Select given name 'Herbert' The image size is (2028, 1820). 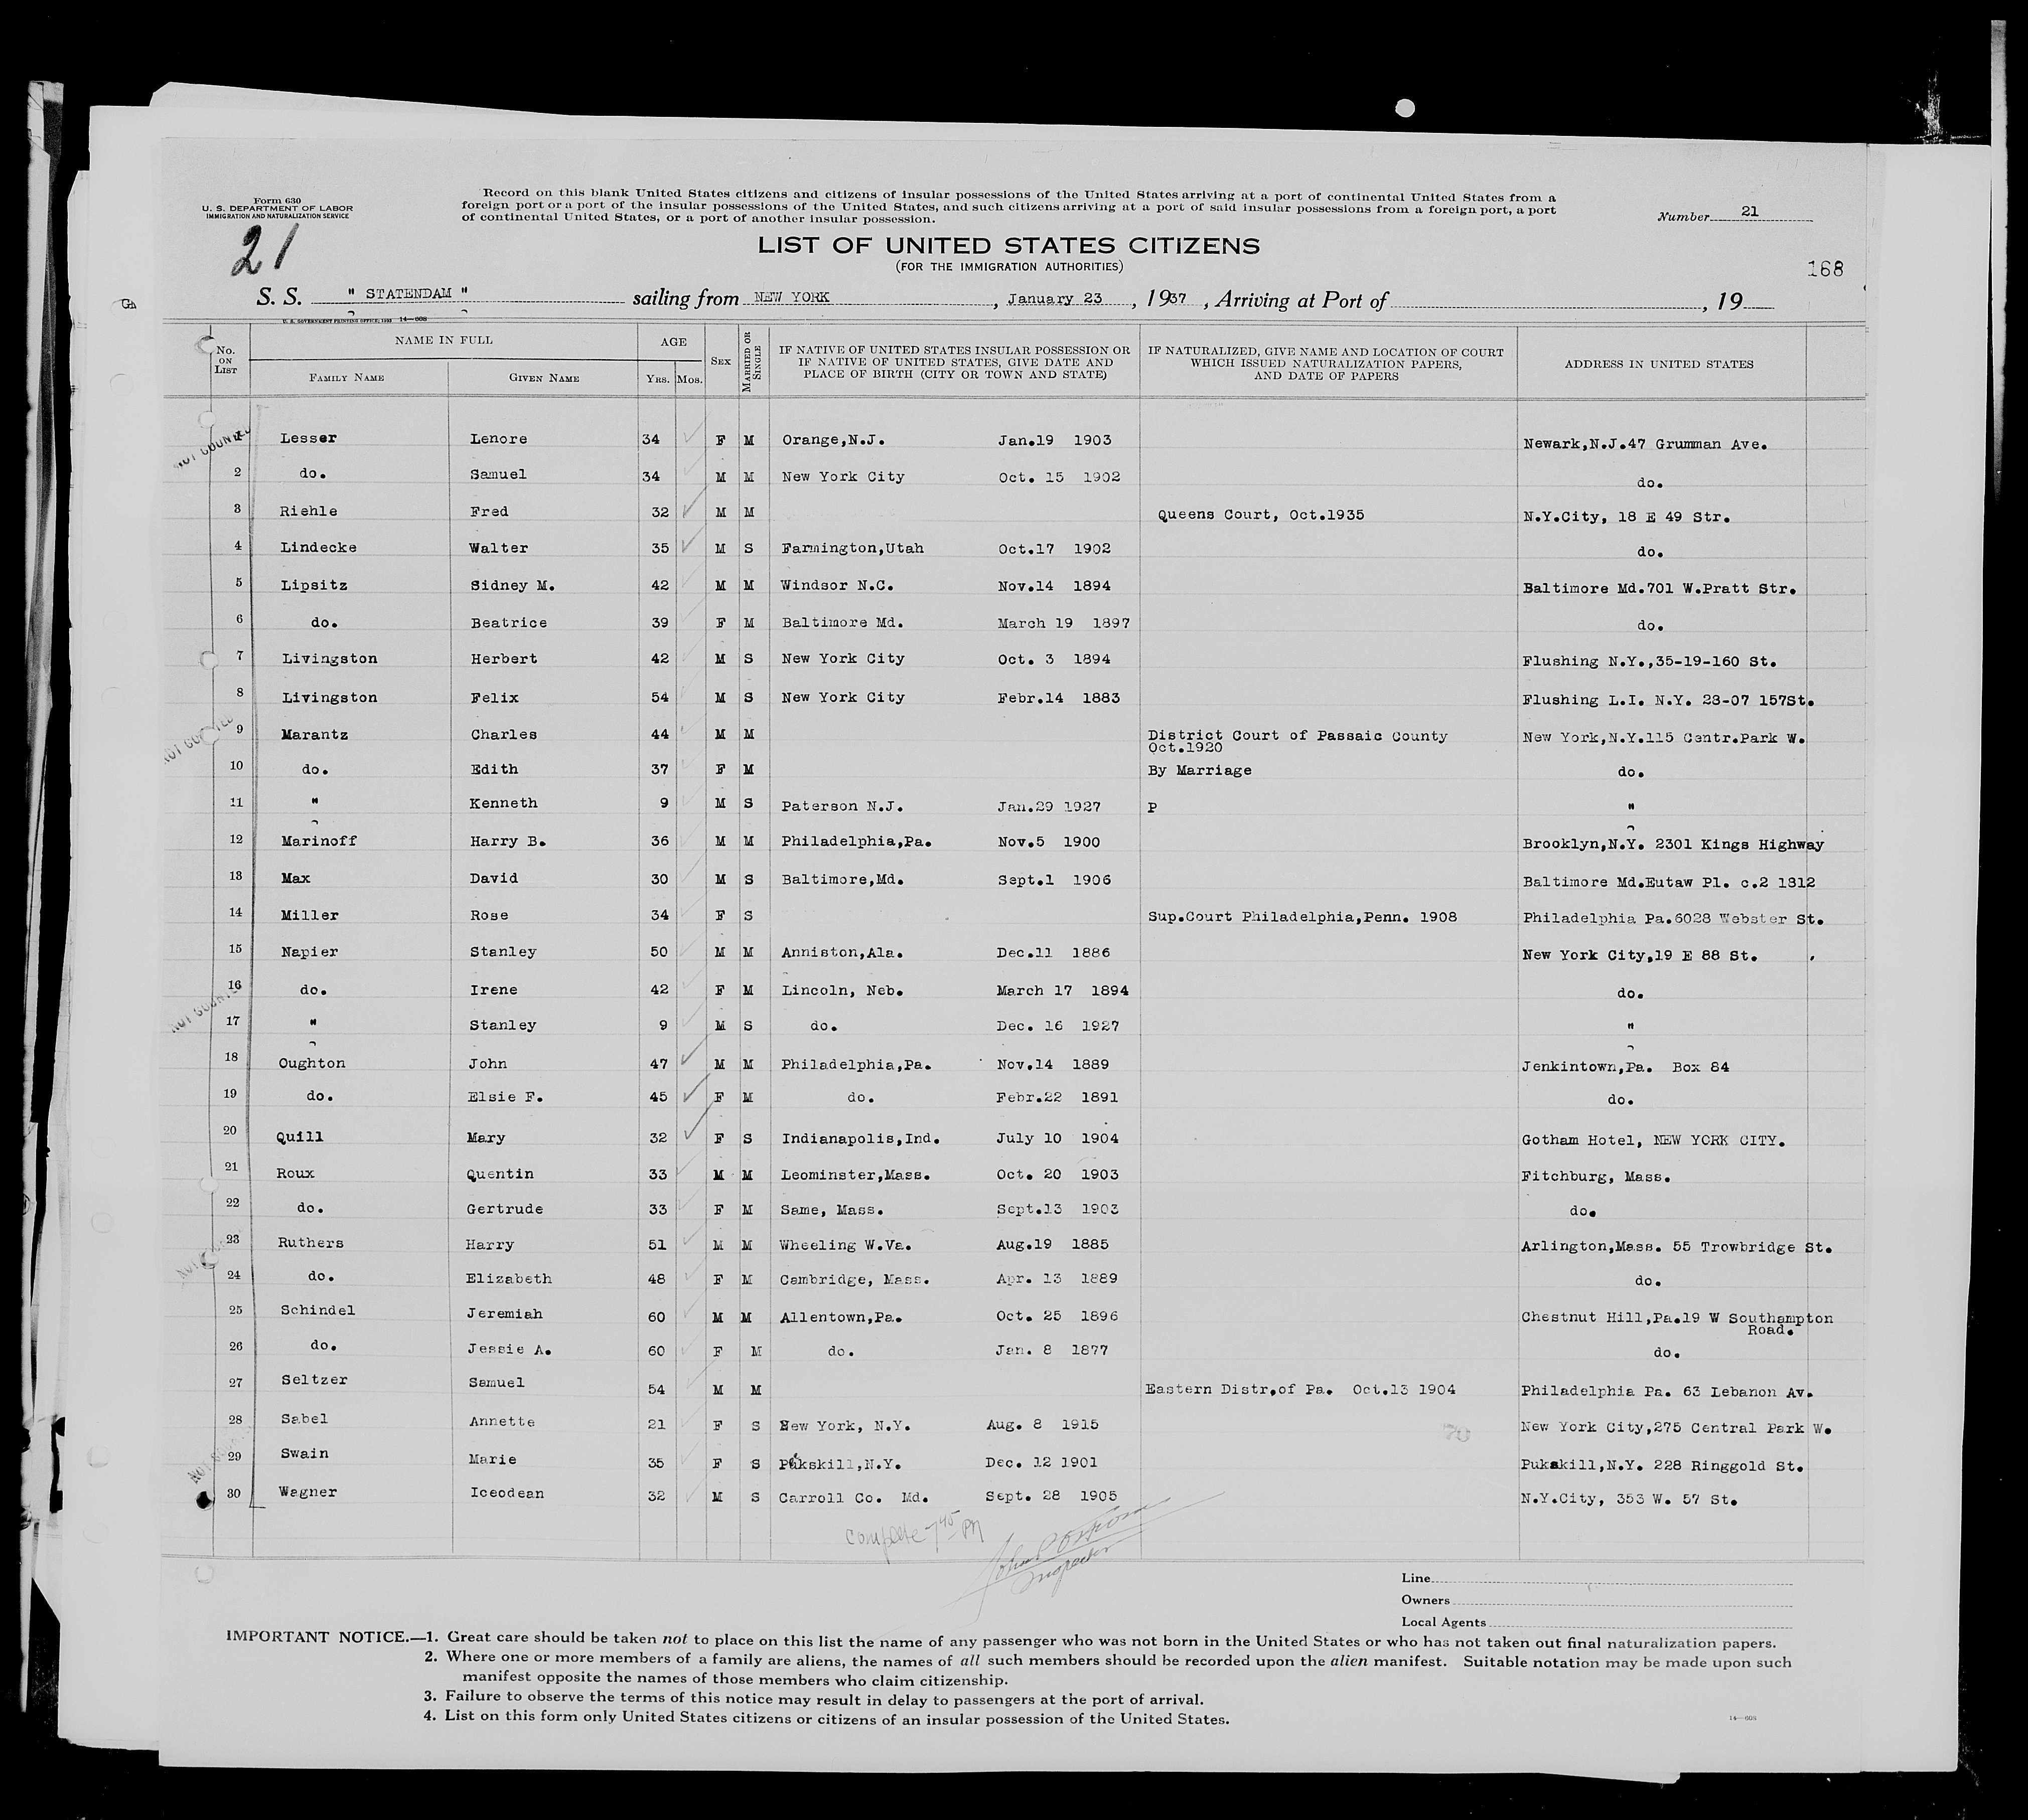(x=503, y=658)
